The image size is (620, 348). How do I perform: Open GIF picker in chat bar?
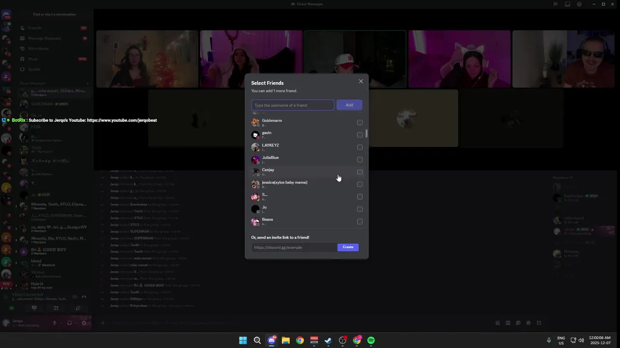pos(508,323)
